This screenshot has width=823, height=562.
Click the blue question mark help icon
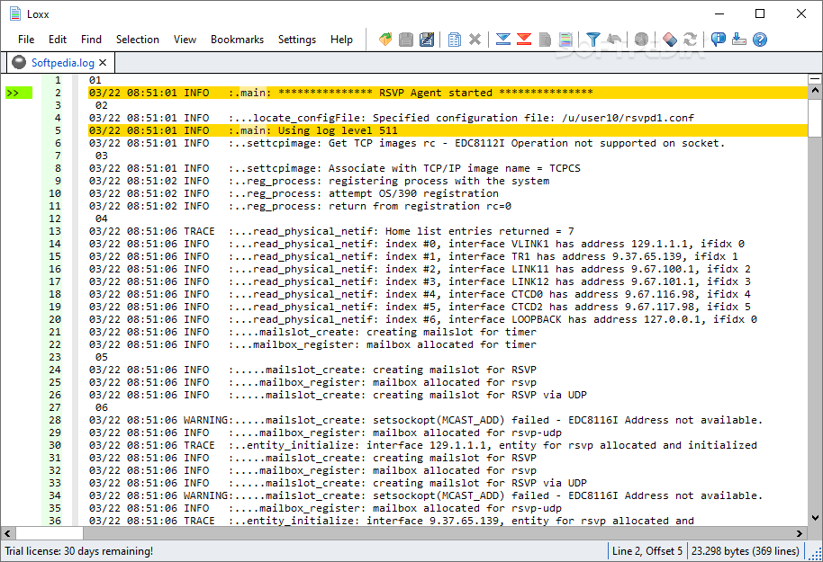tap(759, 40)
